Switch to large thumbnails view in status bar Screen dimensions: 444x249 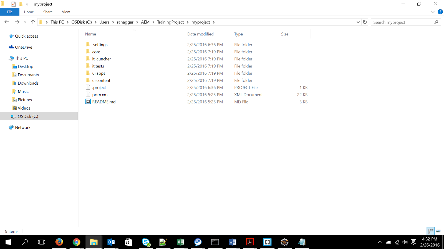click(x=439, y=231)
